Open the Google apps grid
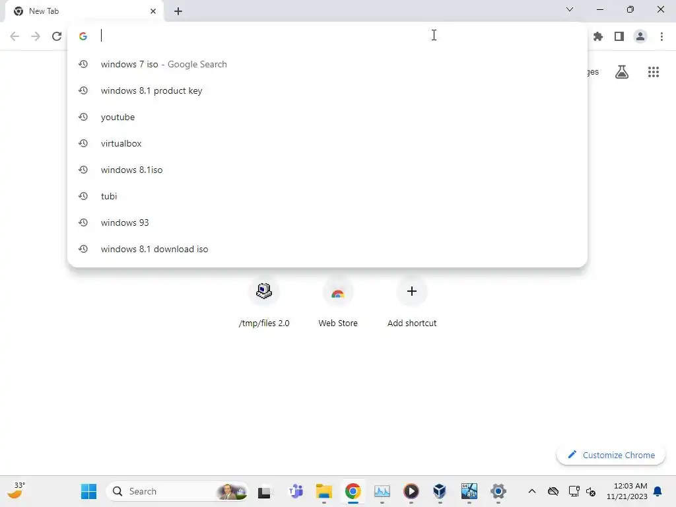 click(x=654, y=72)
